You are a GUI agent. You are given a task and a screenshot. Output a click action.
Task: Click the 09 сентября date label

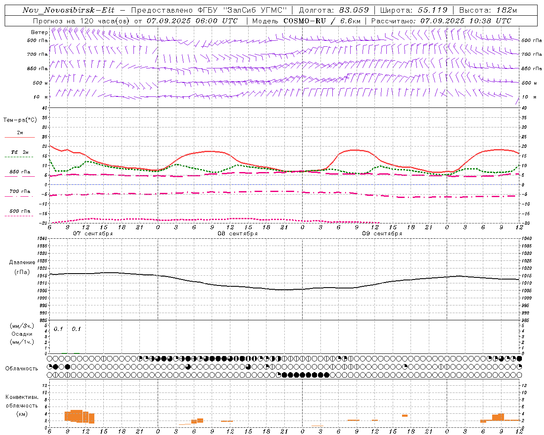(382, 234)
